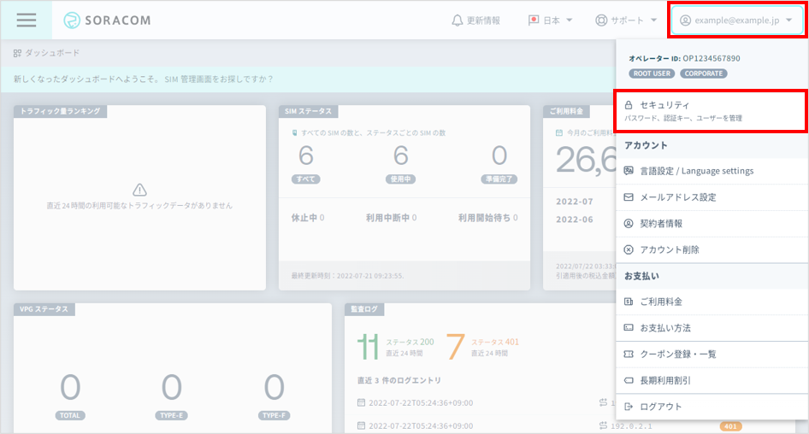The width and height of the screenshot is (809, 434).
Task: Open 言語設定 / Language settings
Action: point(696,171)
